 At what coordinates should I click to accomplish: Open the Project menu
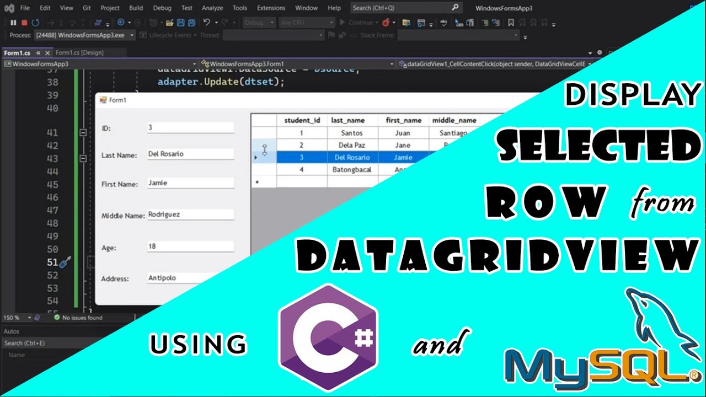(110, 8)
